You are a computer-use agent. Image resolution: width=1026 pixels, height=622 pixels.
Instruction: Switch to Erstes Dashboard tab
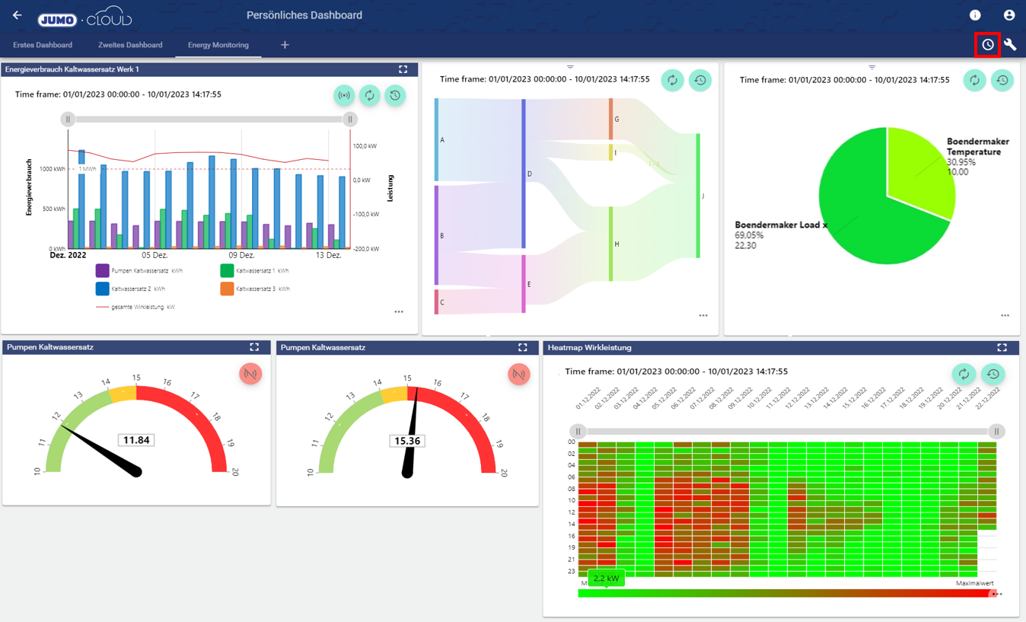pyautogui.click(x=43, y=45)
